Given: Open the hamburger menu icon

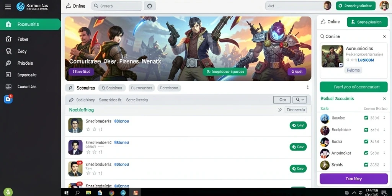Looking at the screenshot, I should point(8,7).
